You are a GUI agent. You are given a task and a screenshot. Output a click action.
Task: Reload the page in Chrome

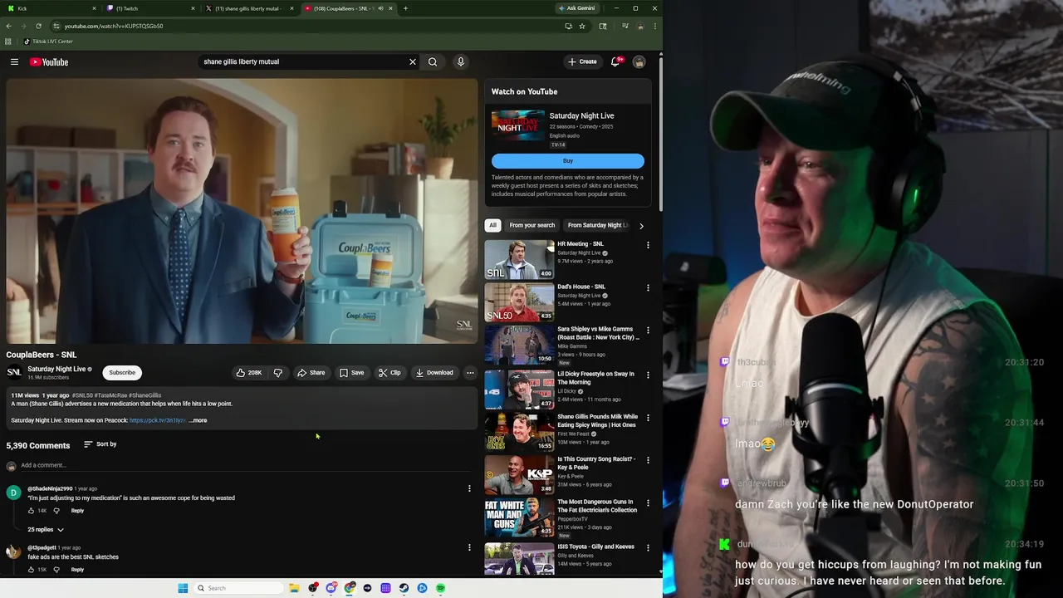[x=38, y=26]
